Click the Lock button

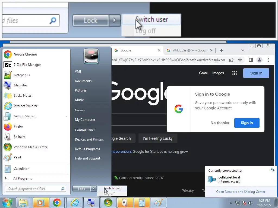(81, 189)
